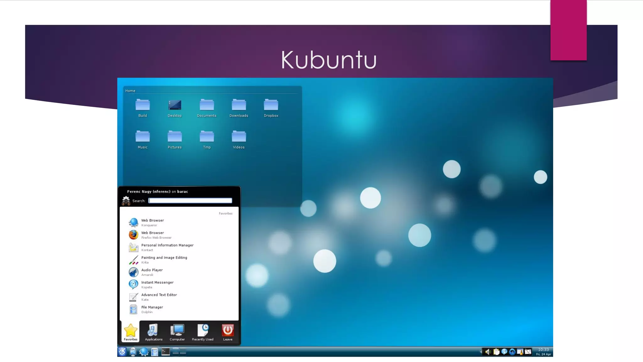The image size is (643, 362).
Task: Open the Dropbox folder
Action: click(271, 108)
